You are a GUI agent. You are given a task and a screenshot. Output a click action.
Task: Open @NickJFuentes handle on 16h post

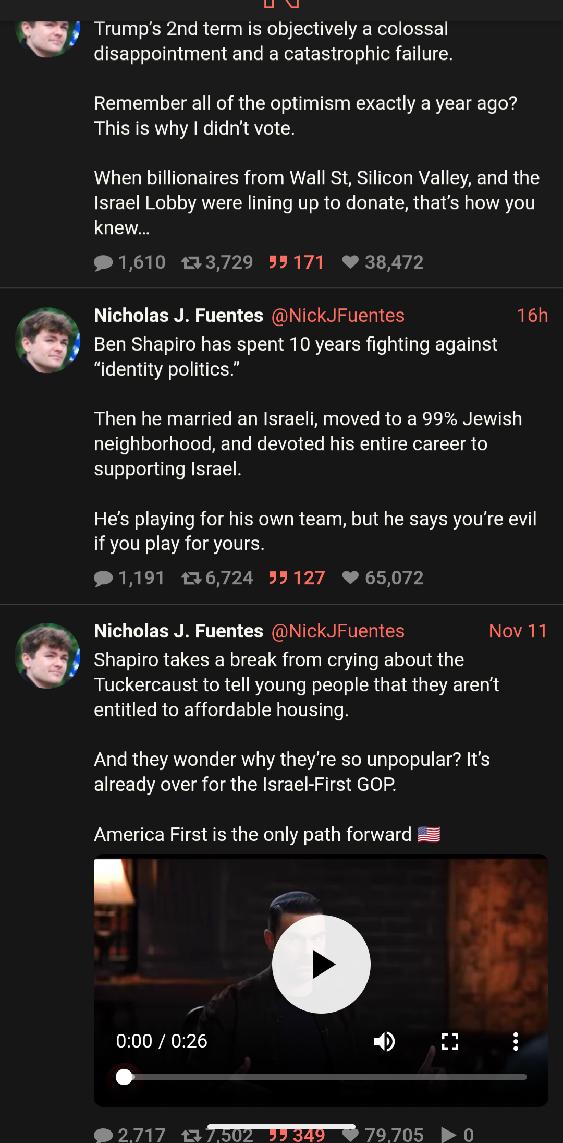point(338,316)
